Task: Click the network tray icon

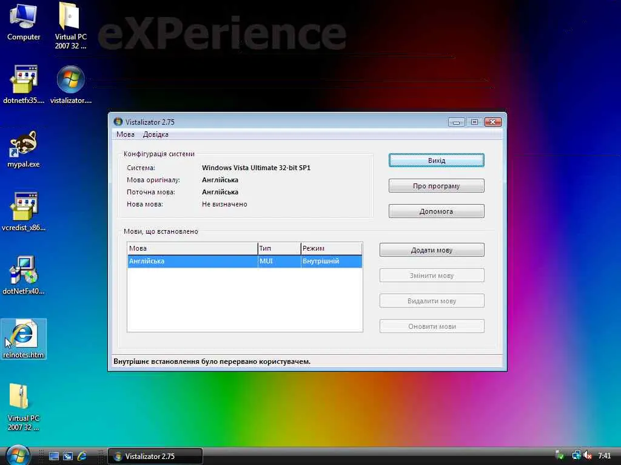Action: pyautogui.click(x=576, y=455)
